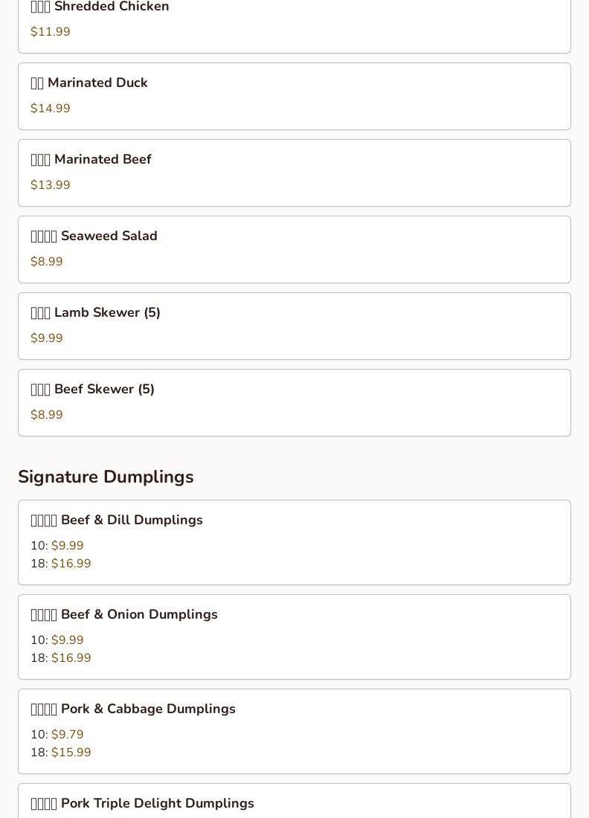The image size is (589, 818).
Task: Choose 10-piece $9.79 Pork & Cabbage option
Action: pos(57,735)
